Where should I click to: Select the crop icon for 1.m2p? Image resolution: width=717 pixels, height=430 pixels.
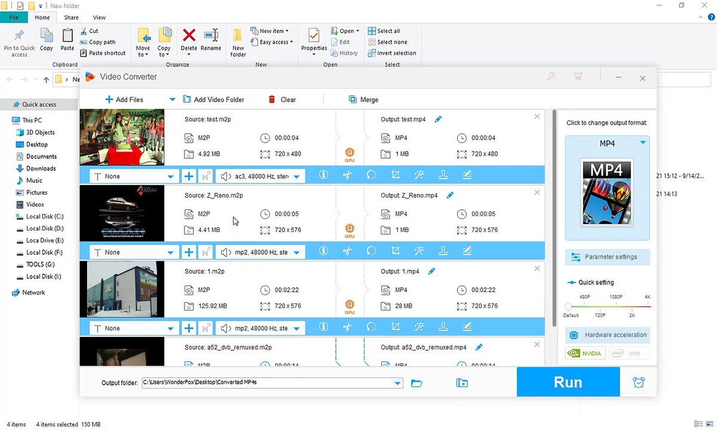click(395, 327)
